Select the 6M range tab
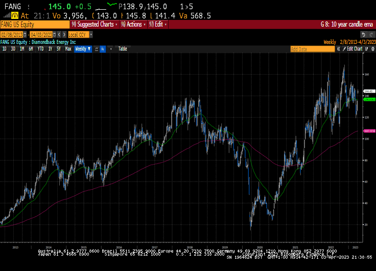The height and width of the screenshot is (271, 376). tap(31, 49)
